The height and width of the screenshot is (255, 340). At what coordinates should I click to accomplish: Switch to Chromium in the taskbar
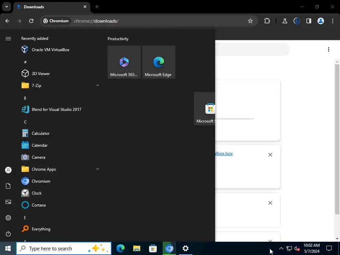(x=169, y=248)
